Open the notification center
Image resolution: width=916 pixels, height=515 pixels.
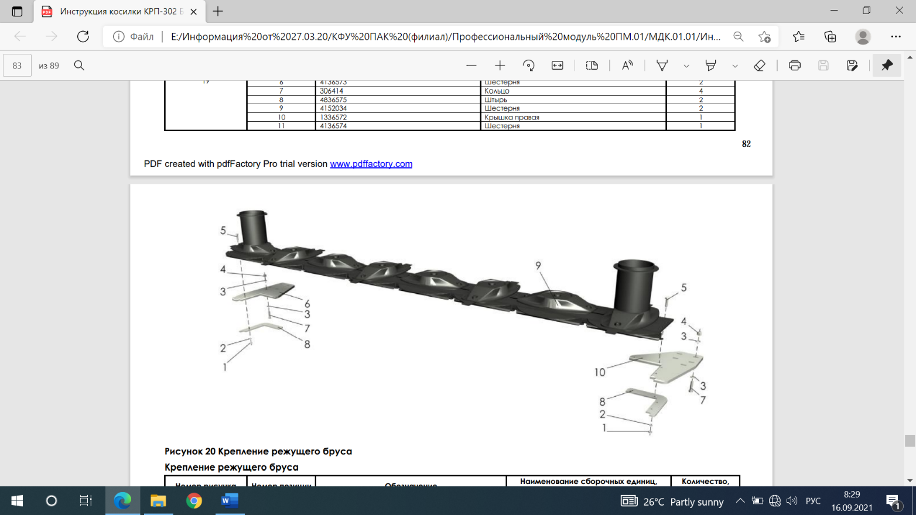click(x=894, y=501)
